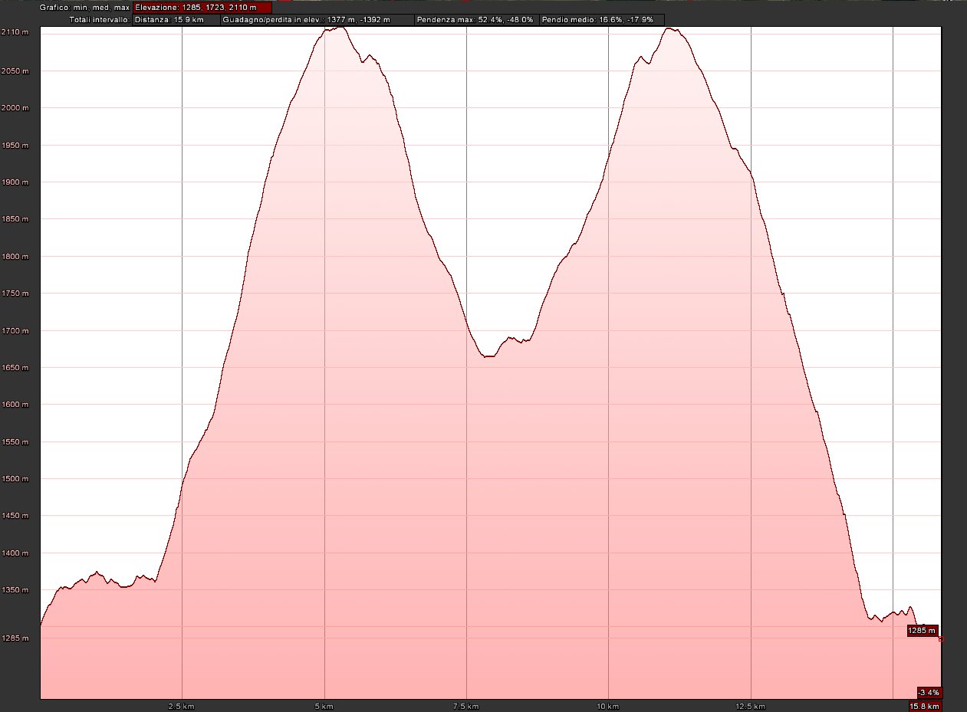Click the 1285 m elevation tooltip on the graph

922,631
